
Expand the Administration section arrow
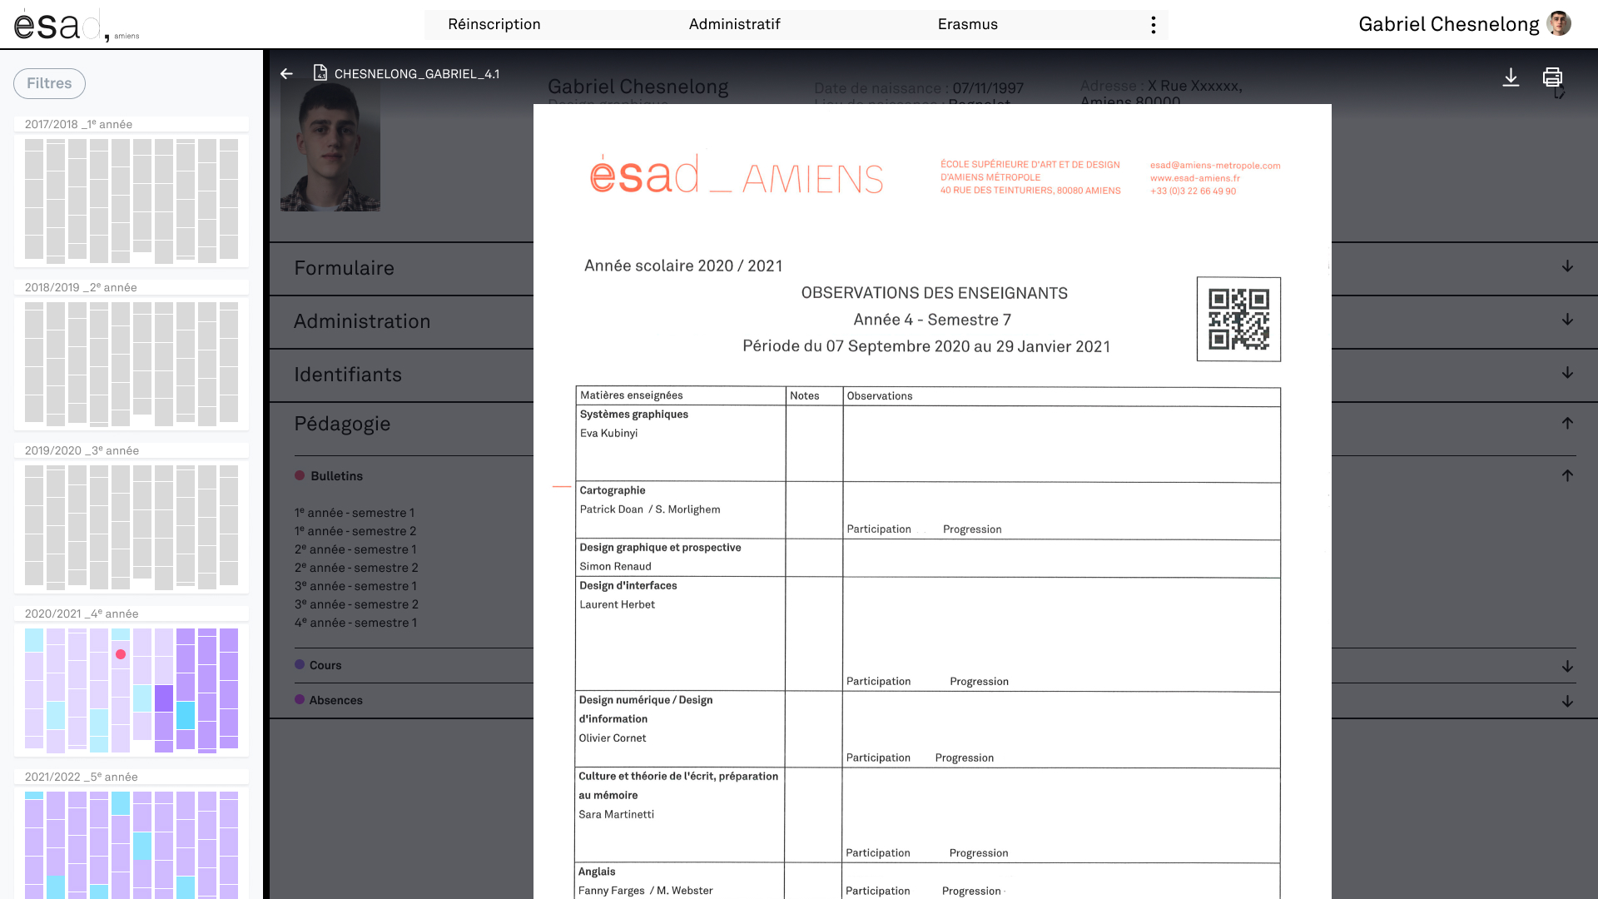pos(1567,320)
